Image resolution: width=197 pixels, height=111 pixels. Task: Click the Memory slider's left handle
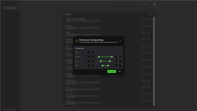[x=99, y=57]
